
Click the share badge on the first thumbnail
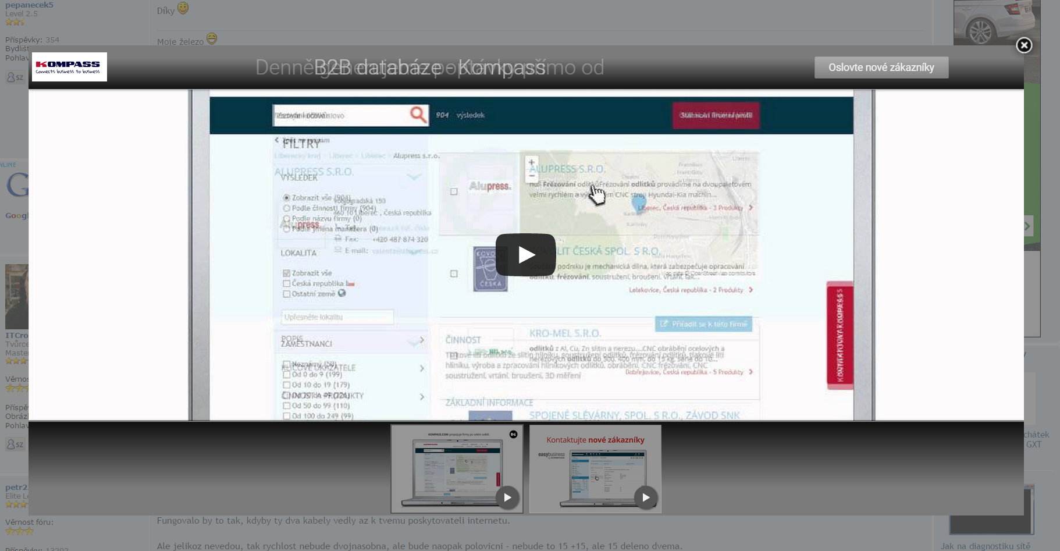[x=513, y=434]
